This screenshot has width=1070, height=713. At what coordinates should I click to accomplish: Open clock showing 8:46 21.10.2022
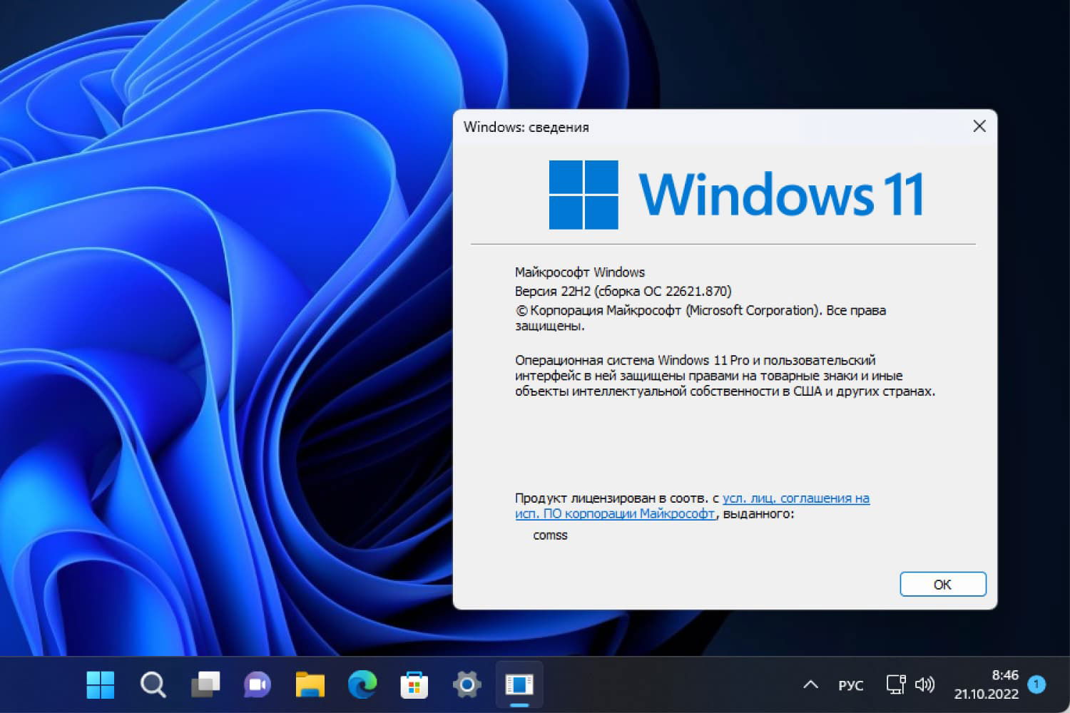click(987, 684)
